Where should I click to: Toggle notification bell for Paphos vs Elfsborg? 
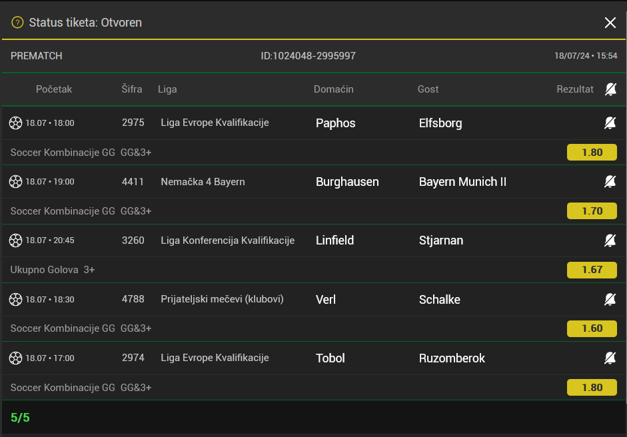(610, 123)
